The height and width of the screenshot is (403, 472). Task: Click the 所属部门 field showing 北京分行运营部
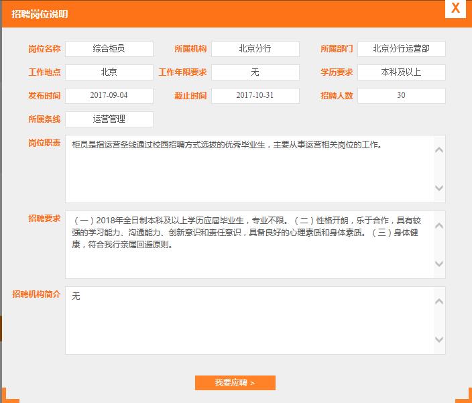coord(401,49)
